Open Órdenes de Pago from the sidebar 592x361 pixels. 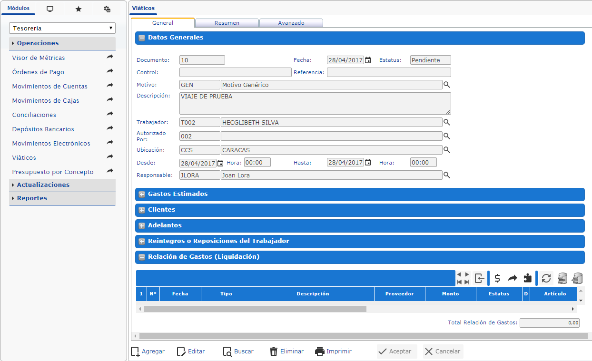click(x=38, y=72)
